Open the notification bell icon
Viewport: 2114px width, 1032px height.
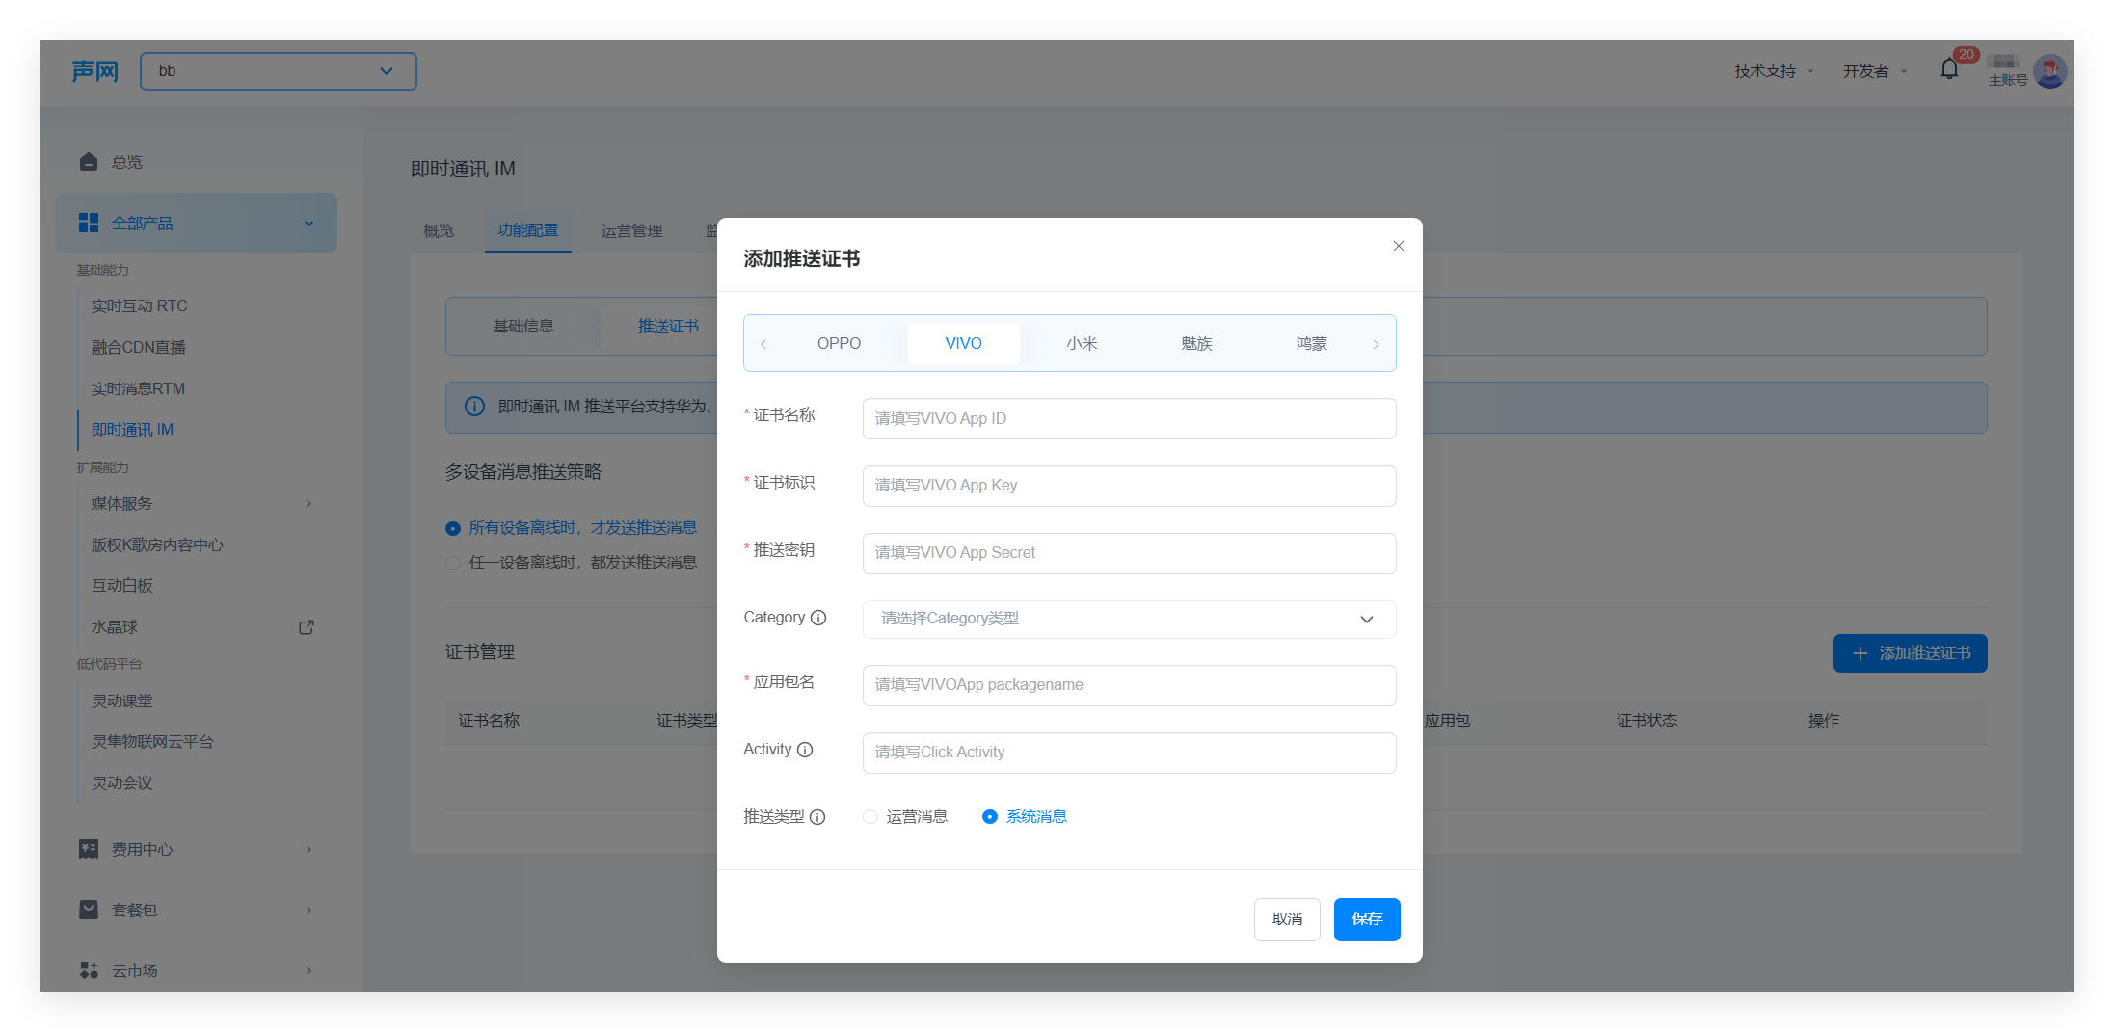coord(1948,69)
